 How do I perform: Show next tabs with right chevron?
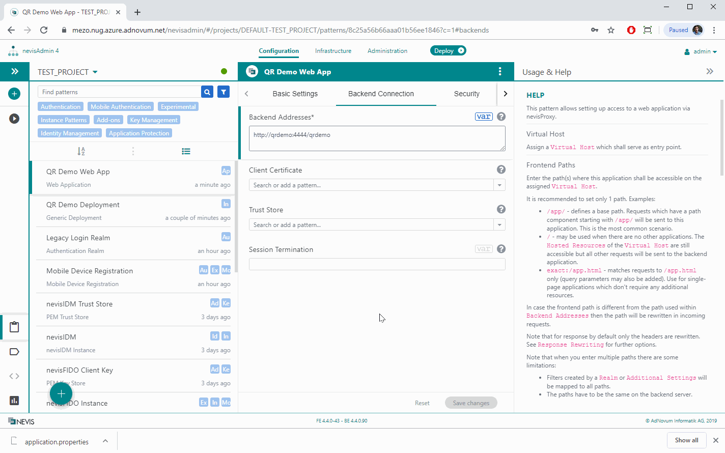tap(505, 94)
